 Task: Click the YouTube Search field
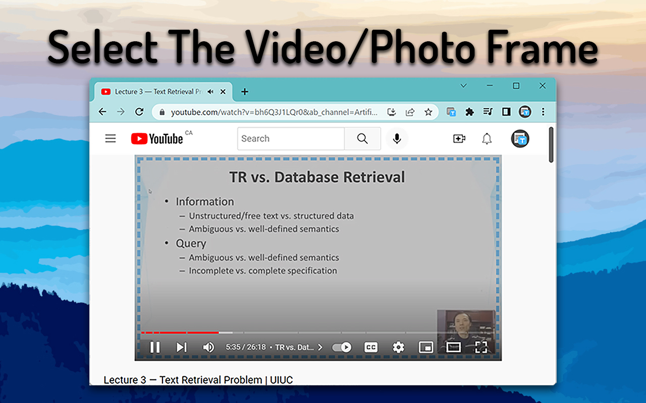[x=291, y=139]
